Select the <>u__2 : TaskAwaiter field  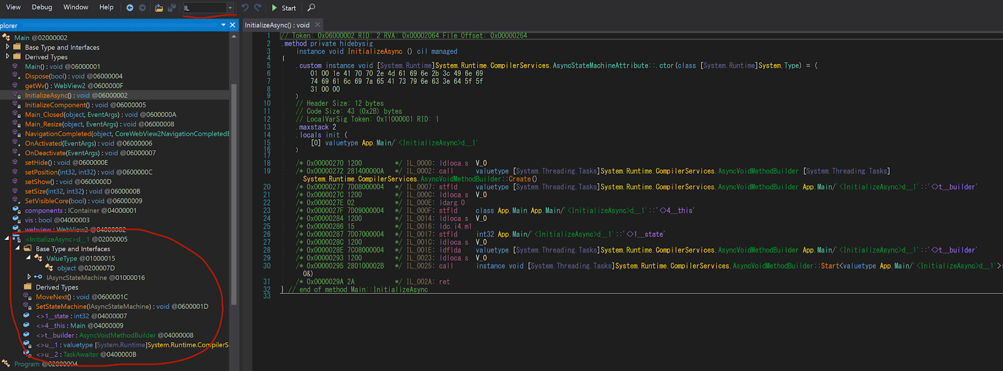point(86,354)
